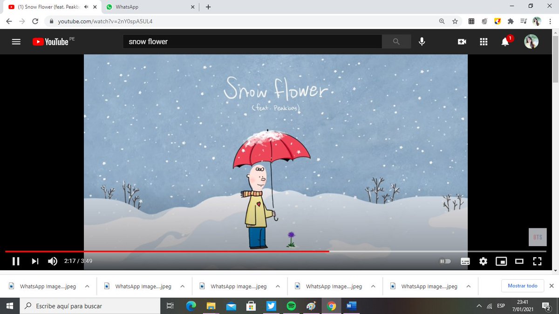Start voice search with the microphone
Screen dimensions: 559x314
point(422,41)
